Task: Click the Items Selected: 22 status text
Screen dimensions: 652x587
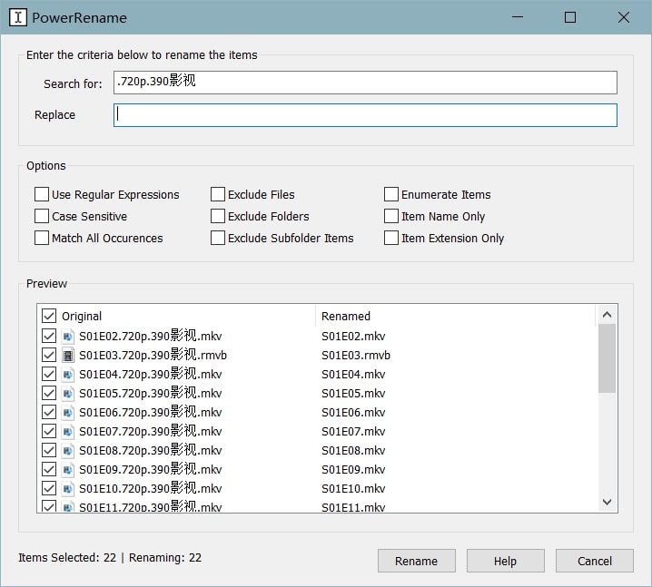Action: [x=67, y=557]
